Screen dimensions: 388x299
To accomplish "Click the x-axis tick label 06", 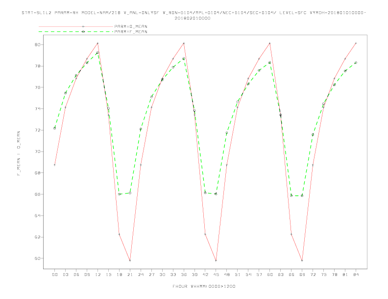I will (x=76, y=275).
